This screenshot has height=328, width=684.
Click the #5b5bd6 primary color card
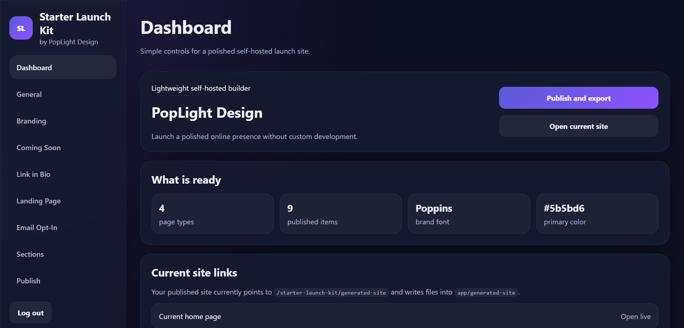click(597, 214)
